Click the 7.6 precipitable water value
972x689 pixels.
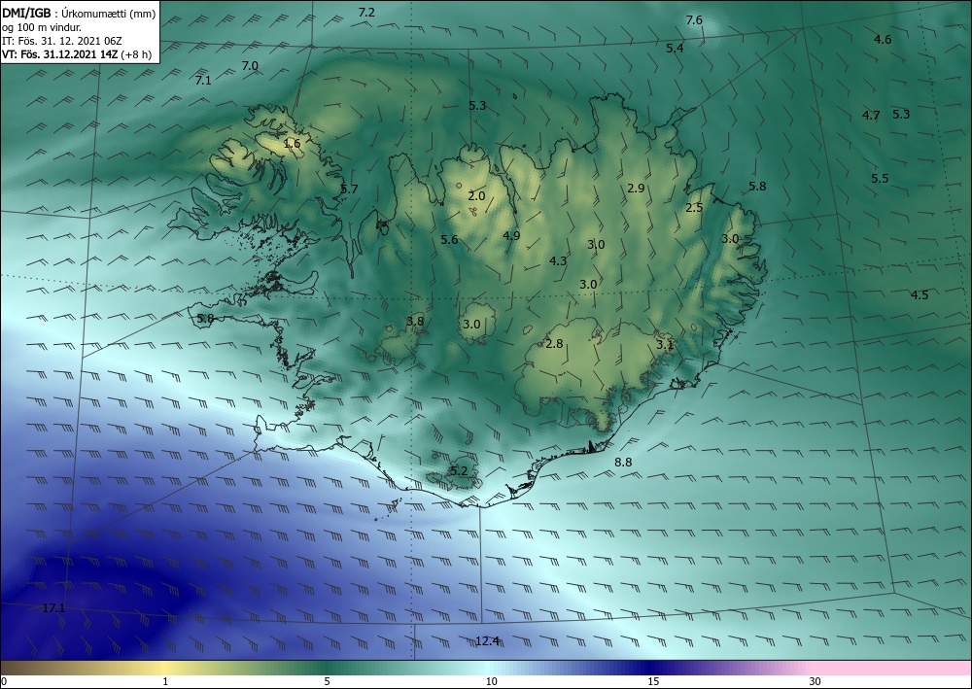[x=694, y=19]
